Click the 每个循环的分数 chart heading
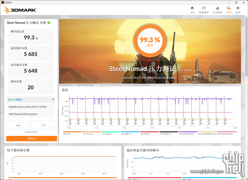The image size is (248, 180). click(18, 150)
